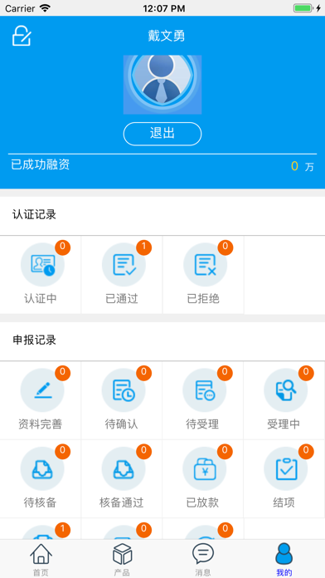Open the 认证中 records icon
The image size is (325, 578).
pyautogui.click(x=42, y=265)
